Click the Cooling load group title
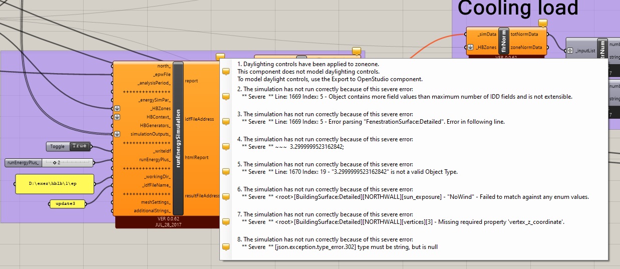Viewport: 620px width, 269px height. (x=518, y=8)
